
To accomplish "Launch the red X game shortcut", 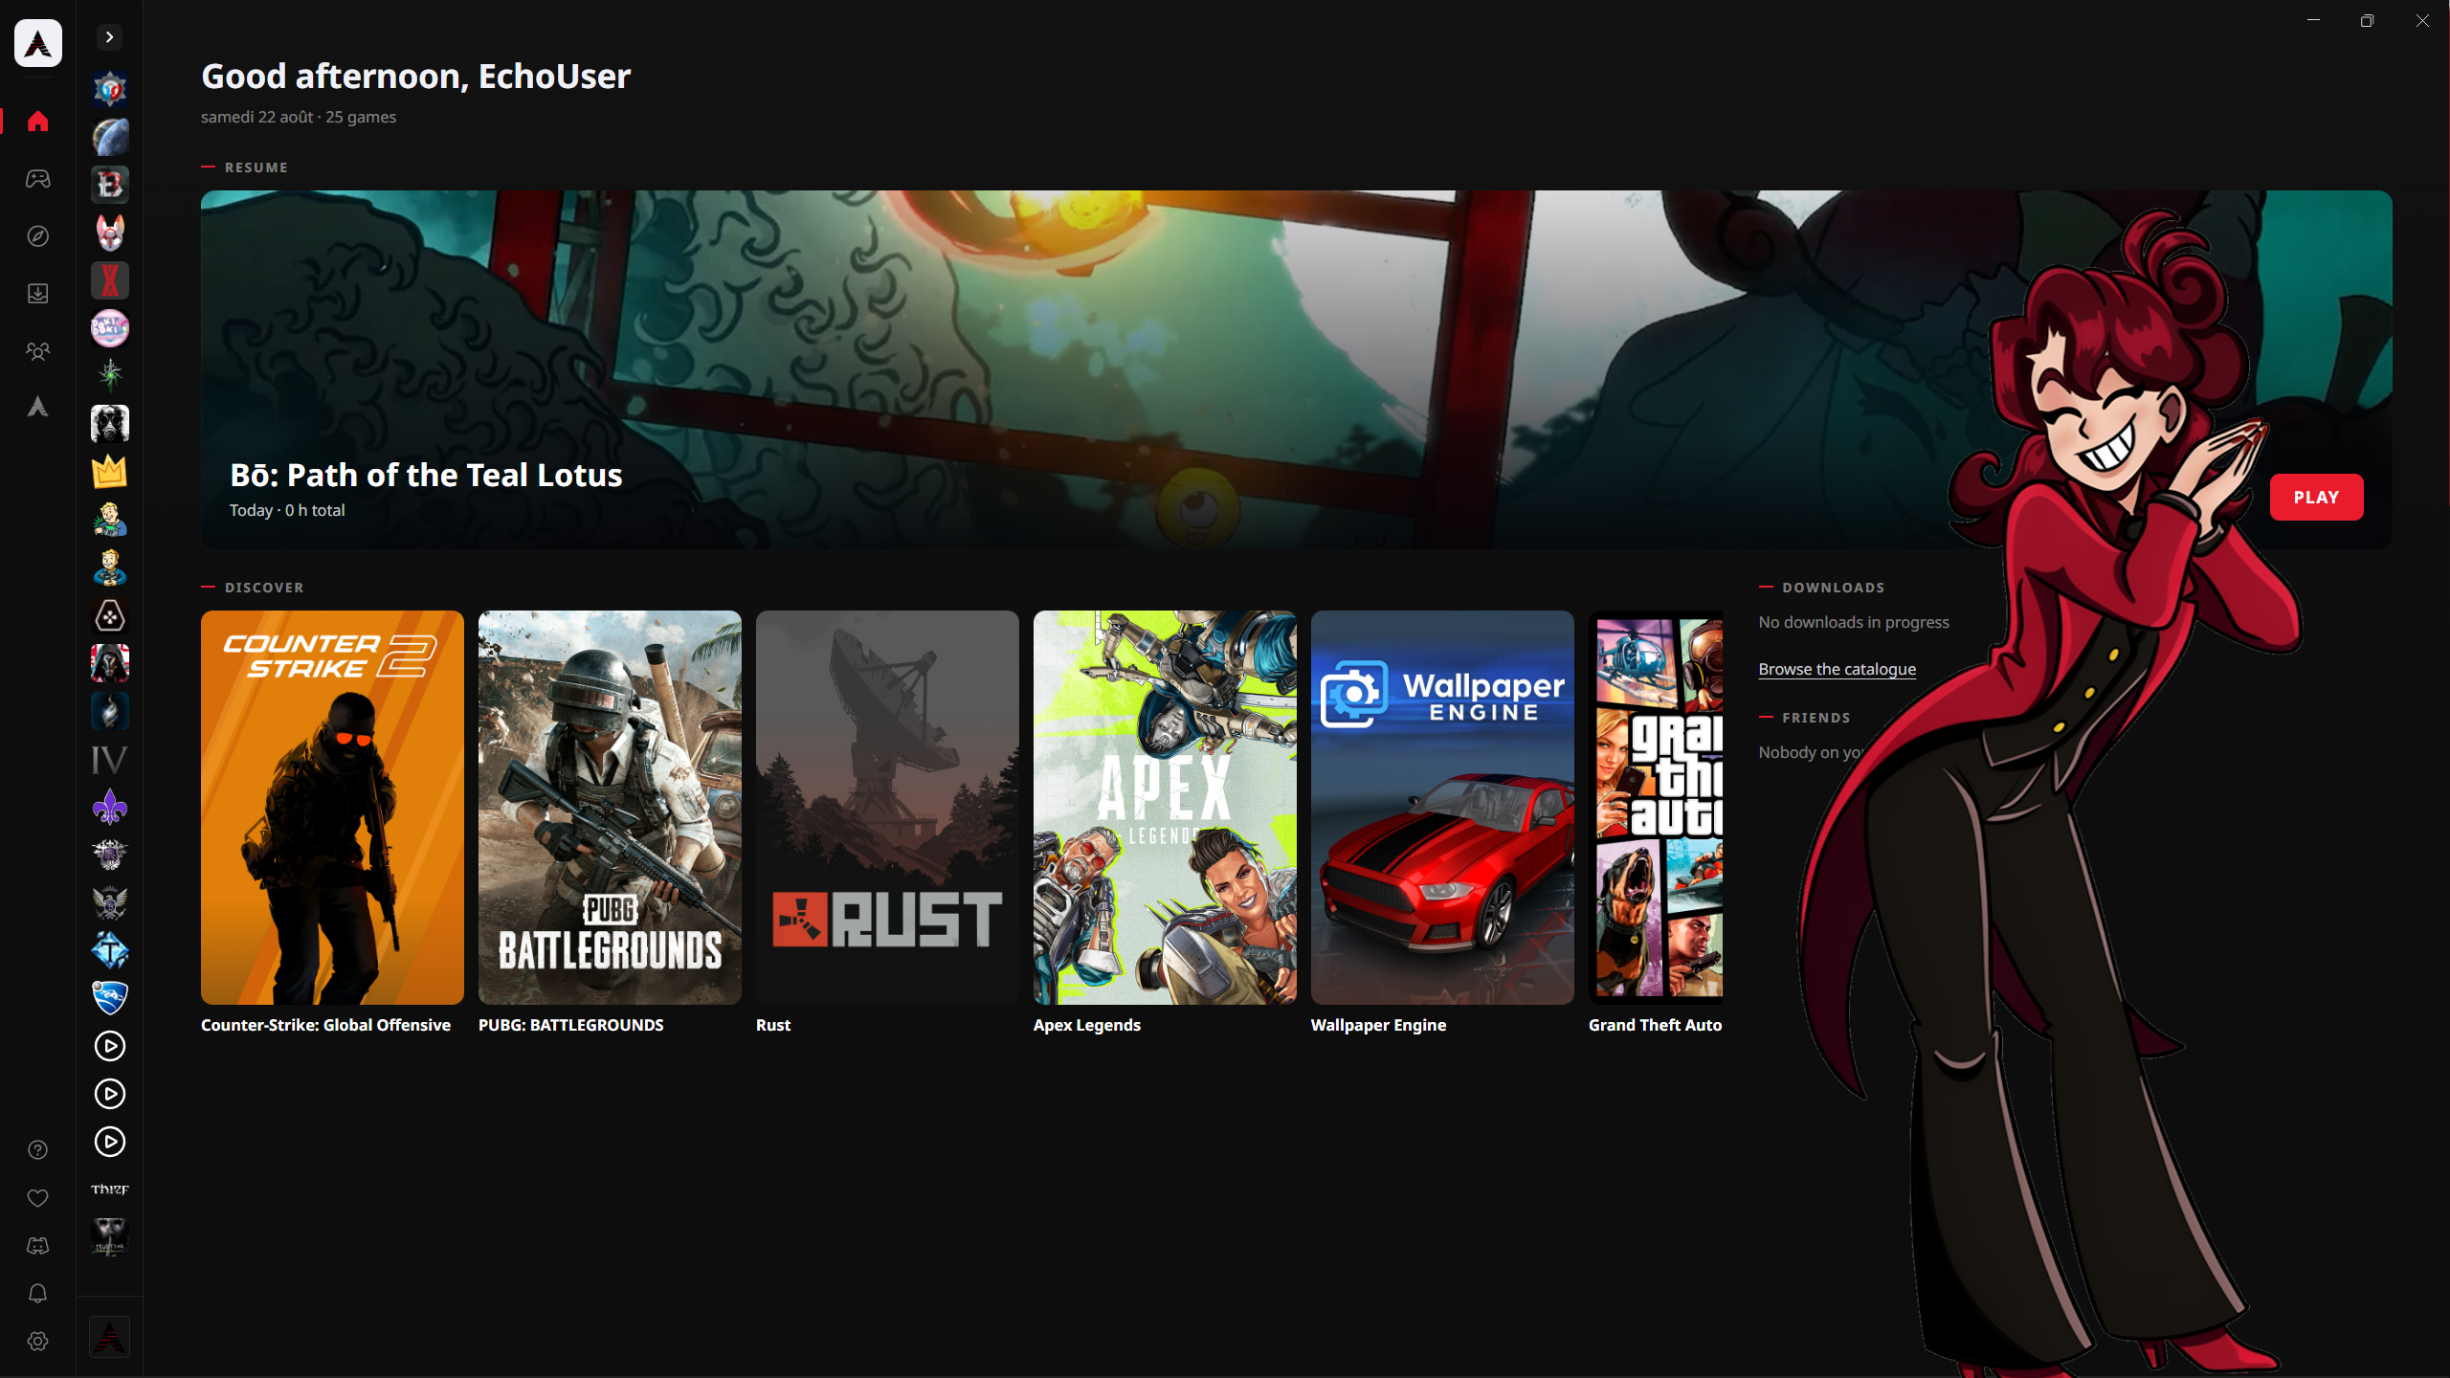I will click(110, 280).
